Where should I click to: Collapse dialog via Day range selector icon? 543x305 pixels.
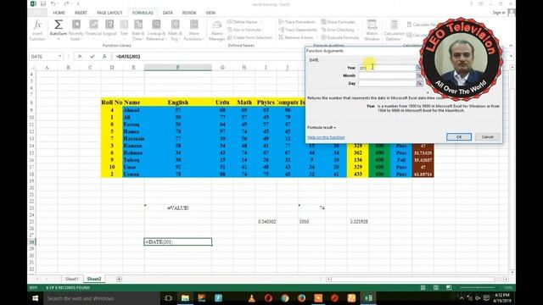pyautogui.click(x=419, y=83)
